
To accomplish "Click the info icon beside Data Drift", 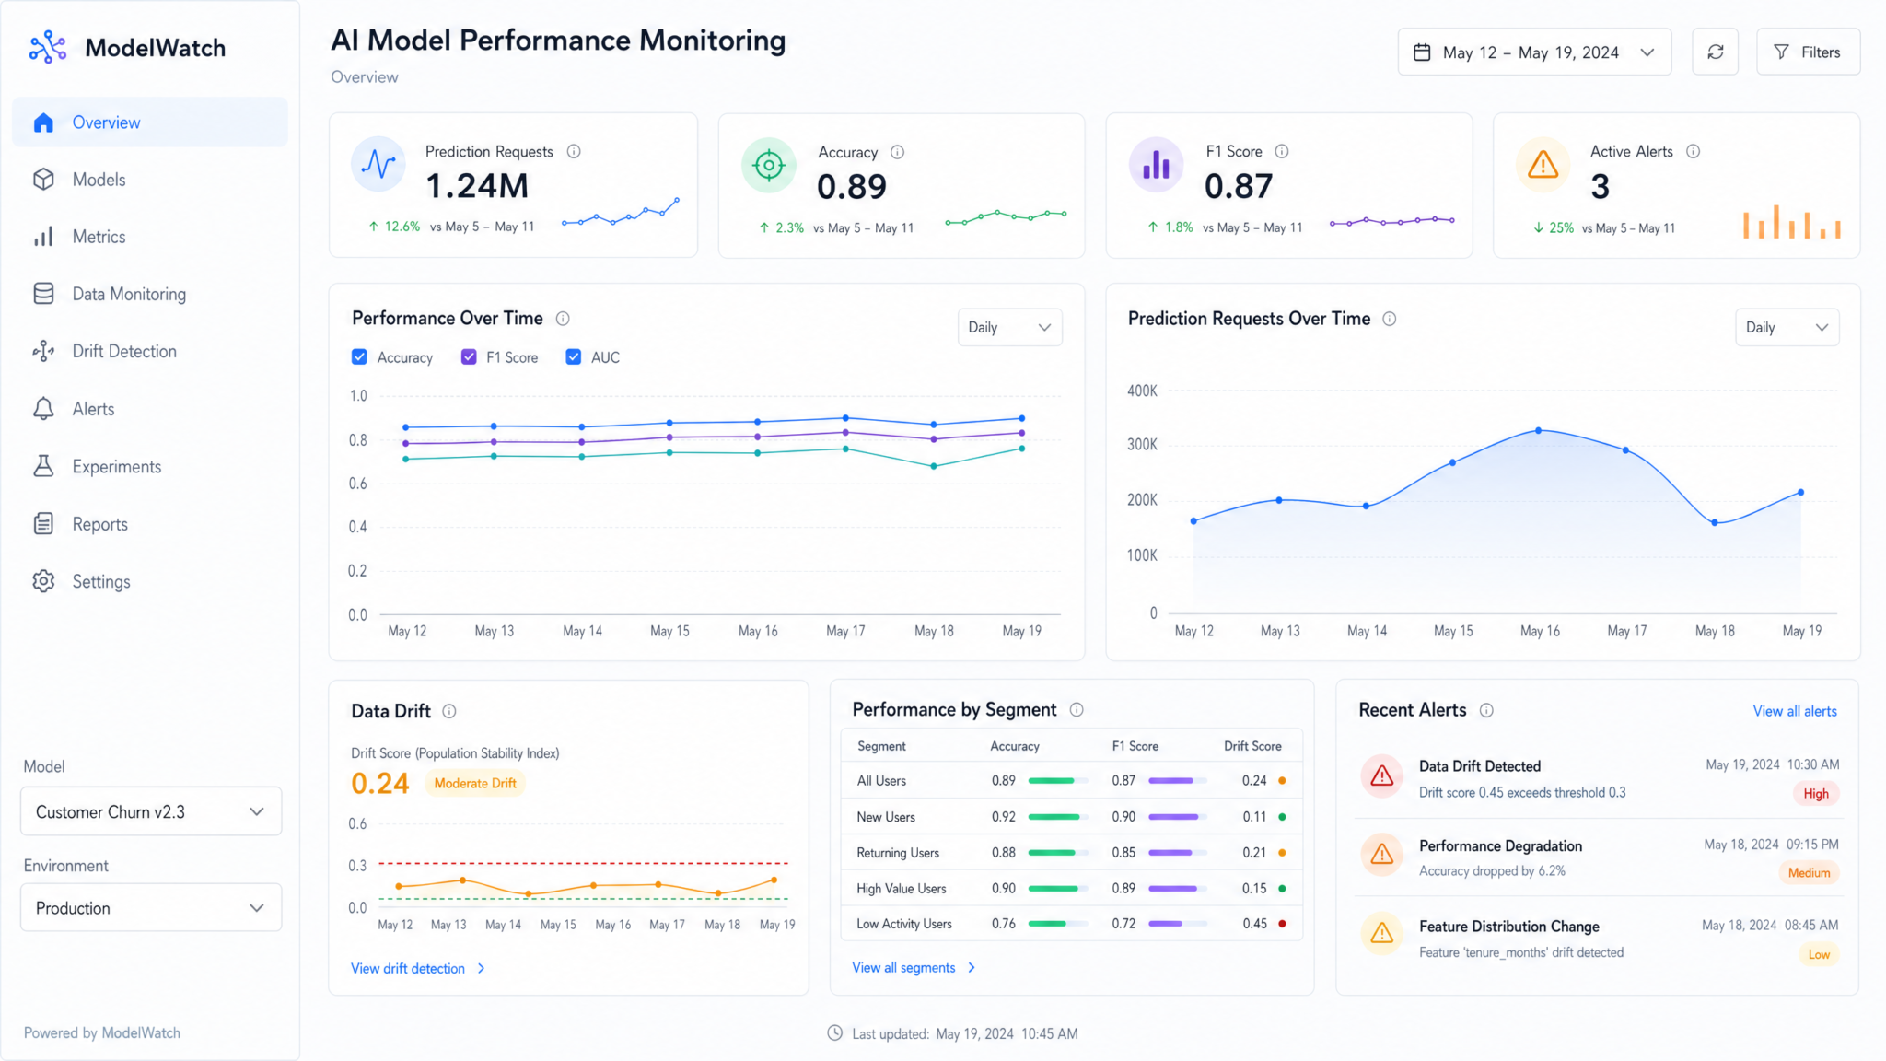I will [x=449, y=711].
